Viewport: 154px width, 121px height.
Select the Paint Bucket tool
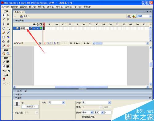click(x=8, y=41)
